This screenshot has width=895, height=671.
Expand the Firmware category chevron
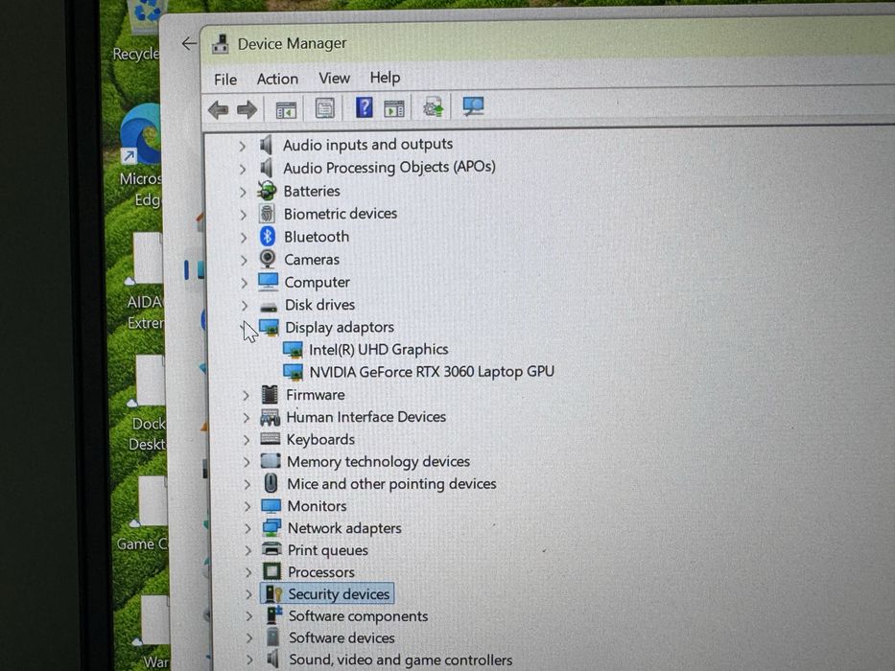(x=246, y=395)
